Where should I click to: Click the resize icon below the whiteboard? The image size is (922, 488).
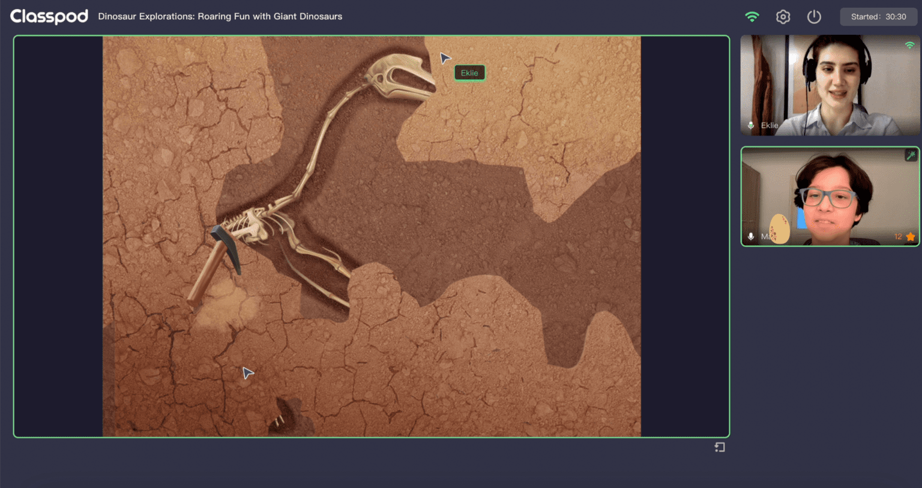(x=720, y=447)
